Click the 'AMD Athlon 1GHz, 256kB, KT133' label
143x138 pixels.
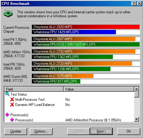tap(17, 54)
